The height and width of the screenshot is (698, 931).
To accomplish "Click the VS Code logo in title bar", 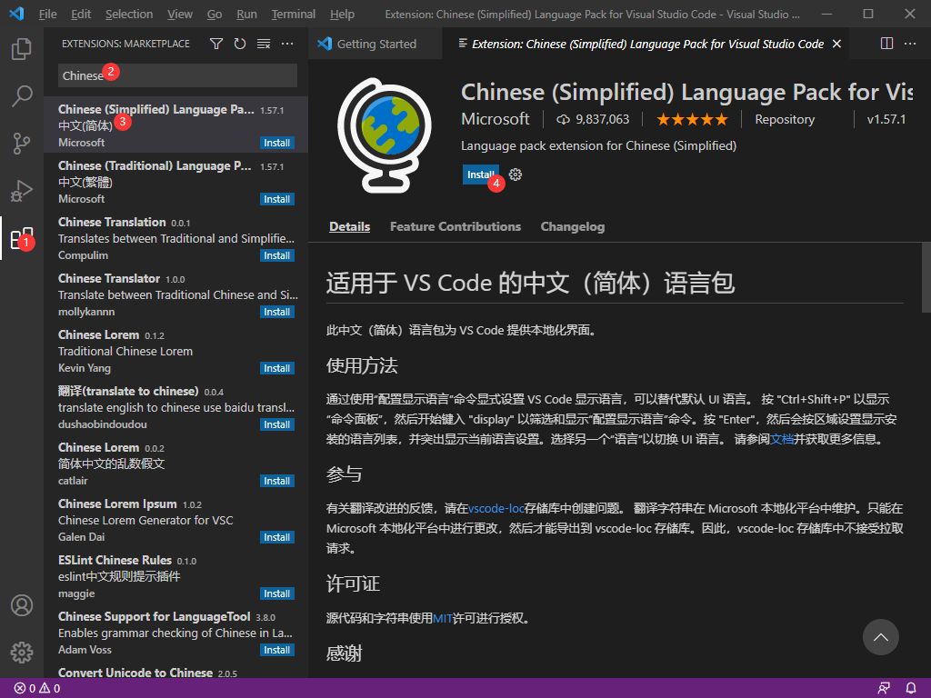I will 16,14.
